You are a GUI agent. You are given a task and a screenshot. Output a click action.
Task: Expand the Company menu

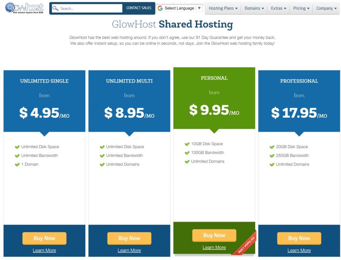(326, 8)
